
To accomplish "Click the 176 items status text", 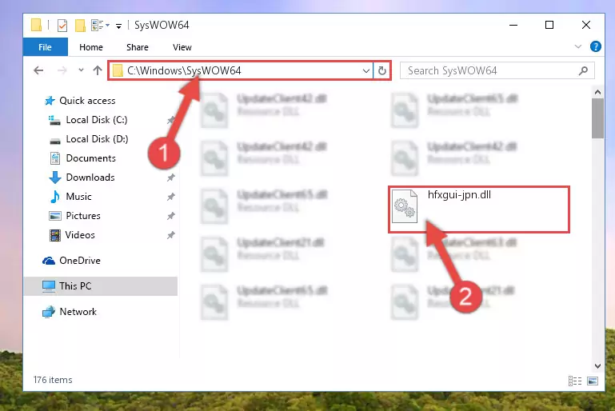I will pos(53,380).
